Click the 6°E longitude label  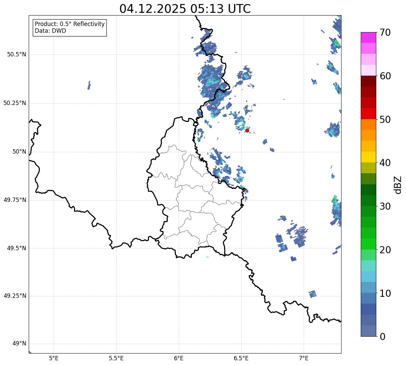pos(179,358)
